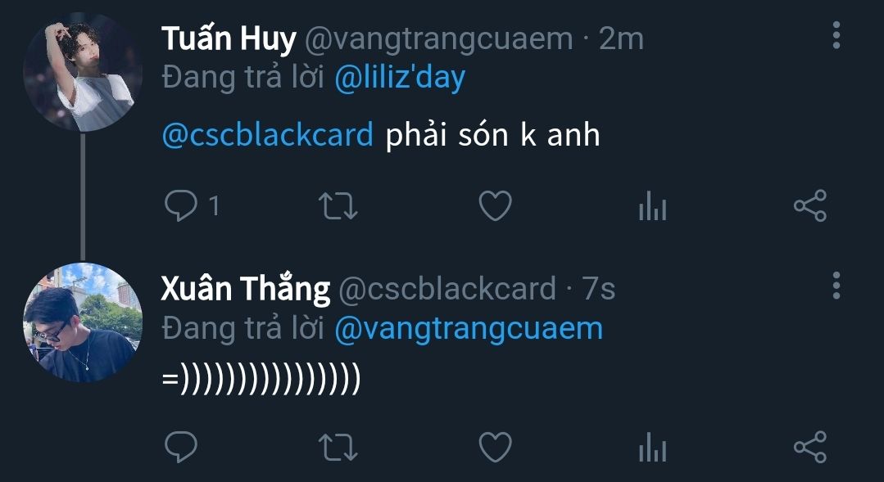Image resolution: width=884 pixels, height=482 pixels.
Task: Like Tuấn Huy's tweet with heart icon
Action: (495, 205)
